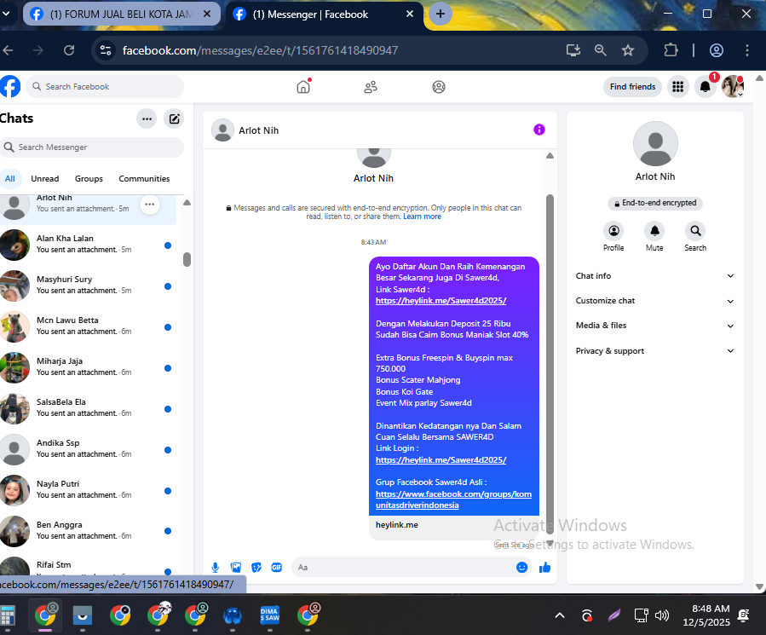Choose a sticker icon in composer
Screen dimensions: 766x635
click(x=256, y=567)
